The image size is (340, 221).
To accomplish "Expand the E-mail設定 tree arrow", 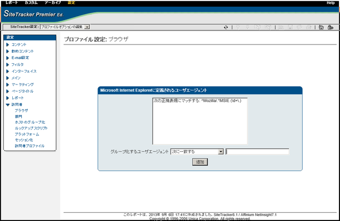I will pos(8,58).
